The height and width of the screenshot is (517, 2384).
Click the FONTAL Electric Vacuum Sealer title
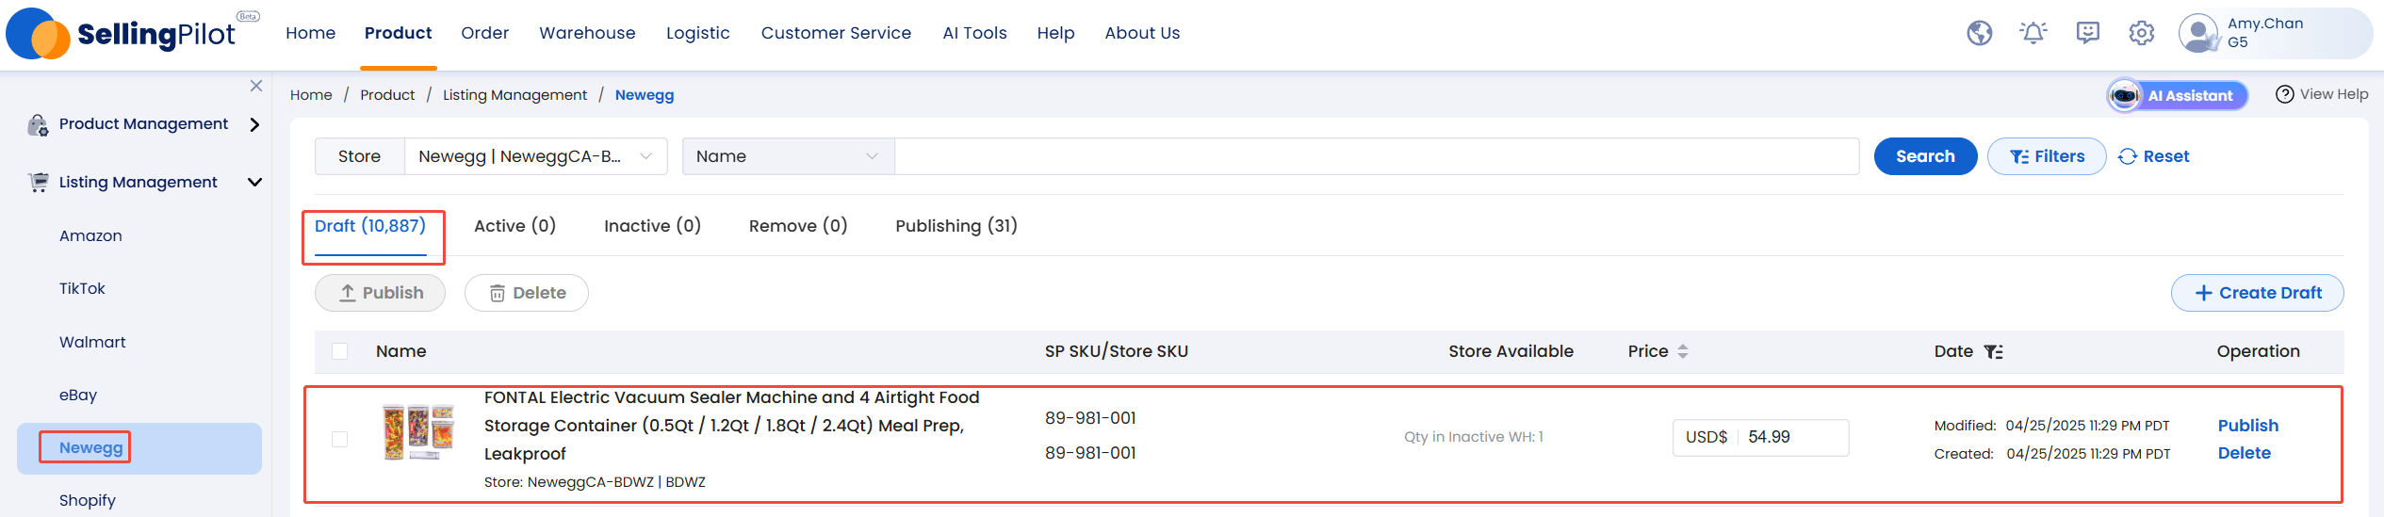[x=732, y=426]
